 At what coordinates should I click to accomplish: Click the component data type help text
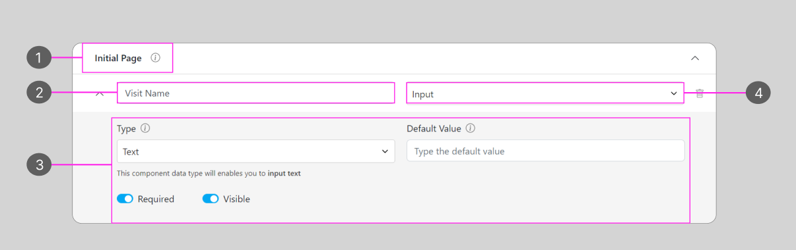tap(209, 174)
